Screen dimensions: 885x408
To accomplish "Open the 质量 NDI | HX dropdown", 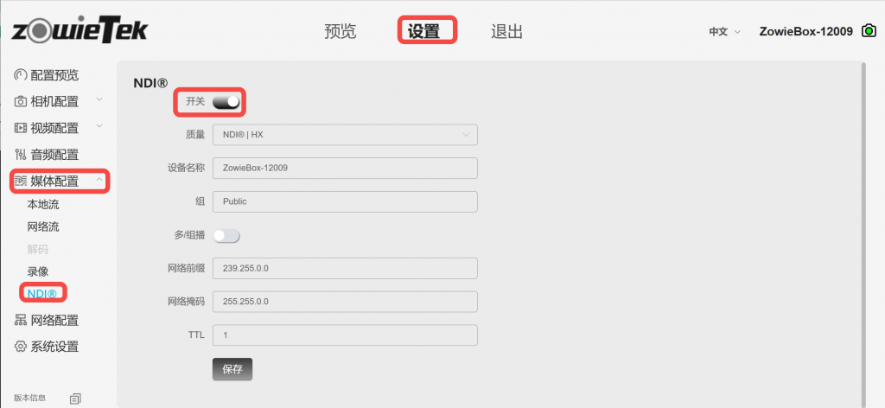I will click(345, 135).
